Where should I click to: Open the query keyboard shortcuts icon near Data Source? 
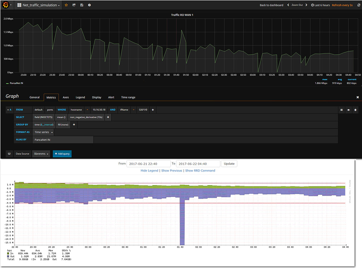(x=9, y=154)
